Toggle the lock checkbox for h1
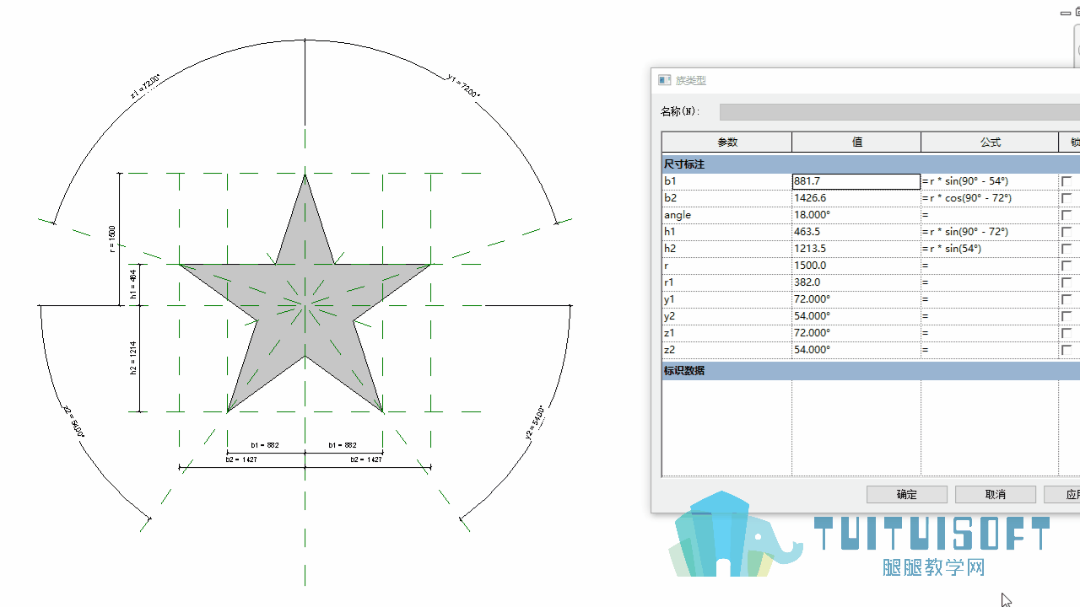This screenshot has width=1080, height=607. click(1067, 232)
